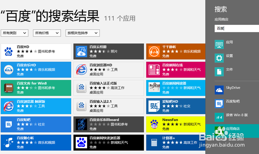This screenshot has width=259, height=154.
Task: Open 读者 Win 8 版 from the sidebar
Action: (219, 117)
